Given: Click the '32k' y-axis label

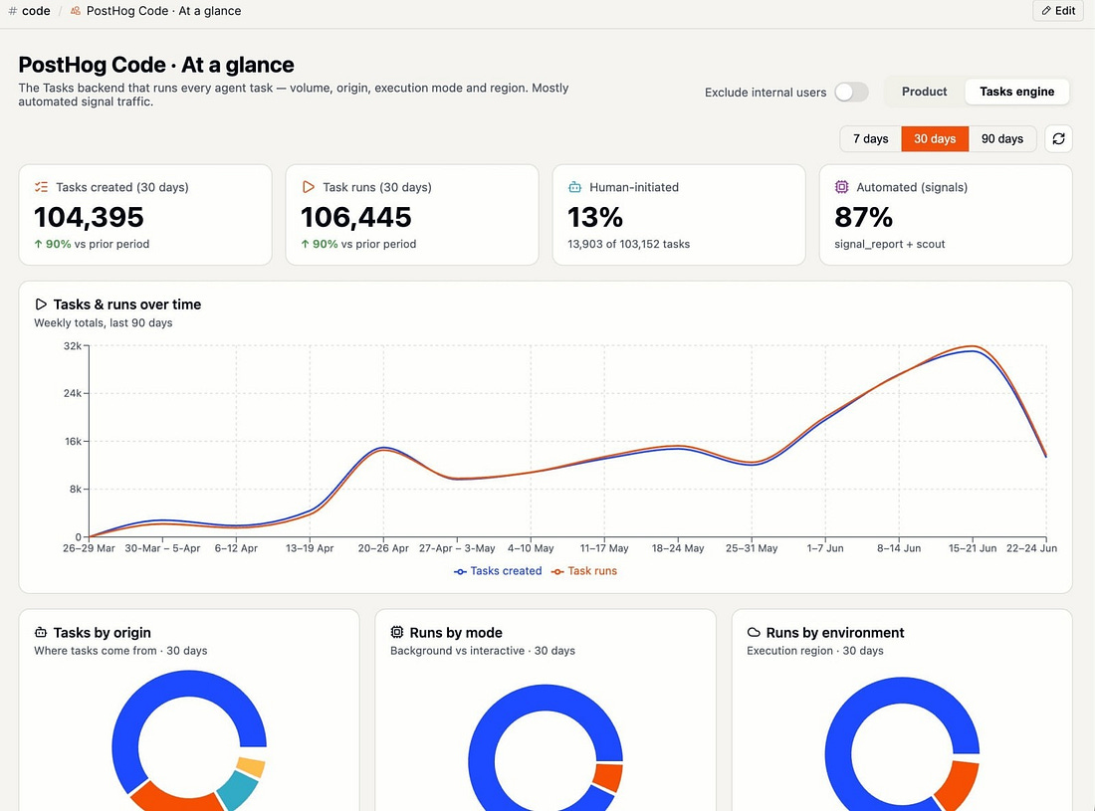Looking at the screenshot, I should pos(72,346).
